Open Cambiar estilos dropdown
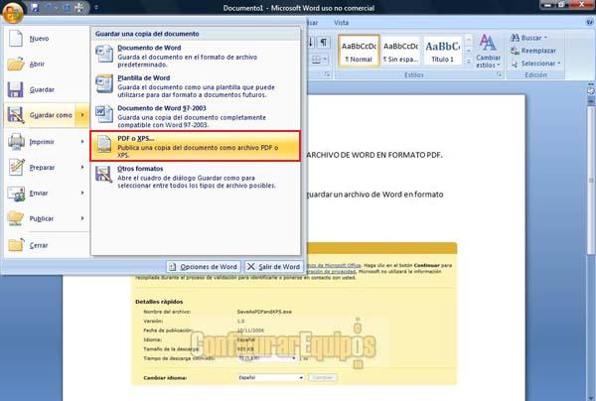The width and height of the screenshot is (596, 401). click(x=488, y=51)
